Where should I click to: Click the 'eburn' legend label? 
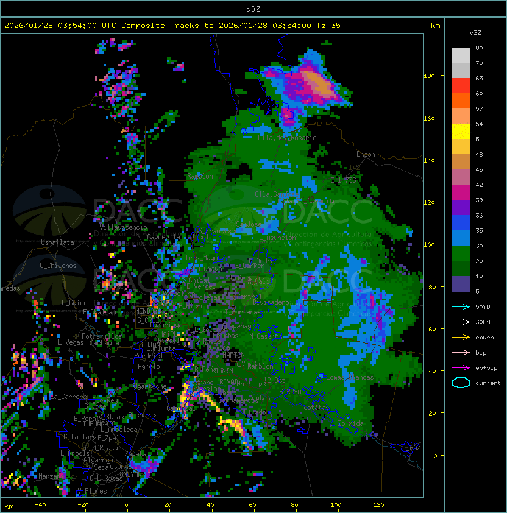click(x=484, y=338)
